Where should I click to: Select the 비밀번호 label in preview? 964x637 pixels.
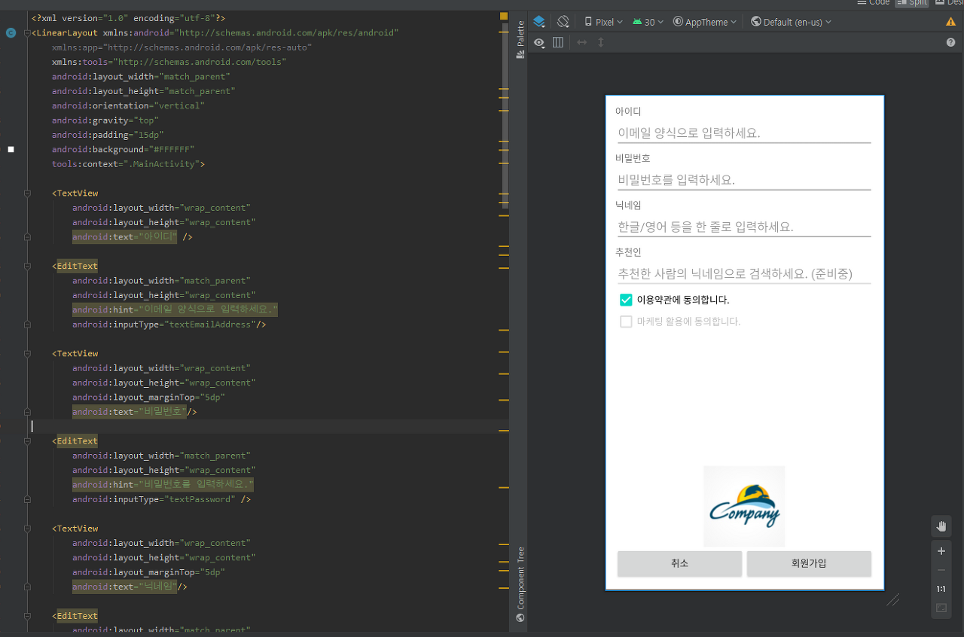pyautogui.click(x=633, y=158)
